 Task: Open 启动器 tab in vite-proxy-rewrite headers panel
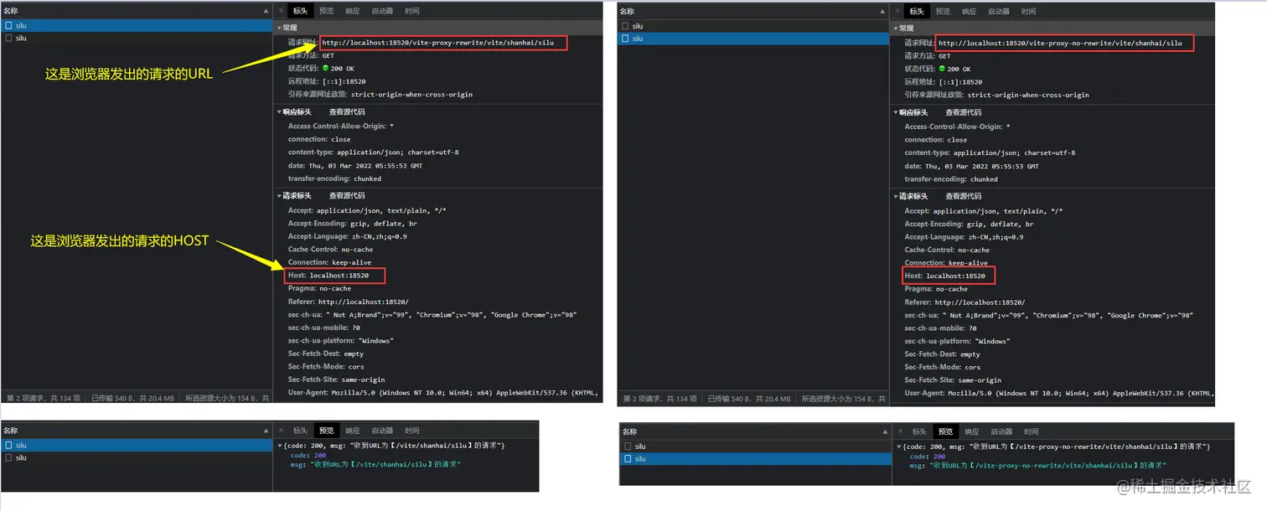click(x=382, y=11)
